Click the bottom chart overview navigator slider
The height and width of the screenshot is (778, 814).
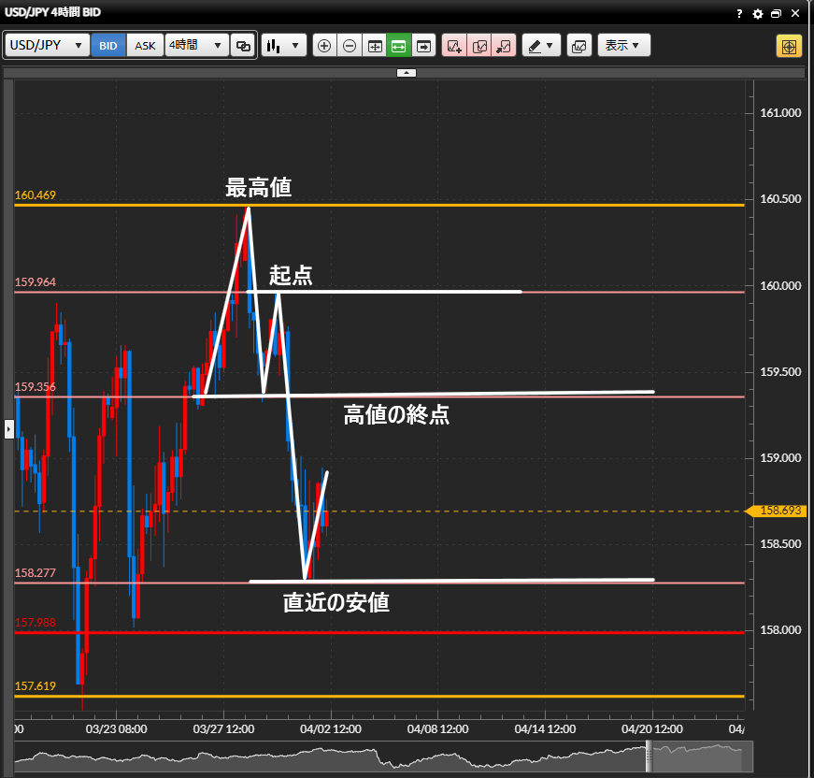695,756
